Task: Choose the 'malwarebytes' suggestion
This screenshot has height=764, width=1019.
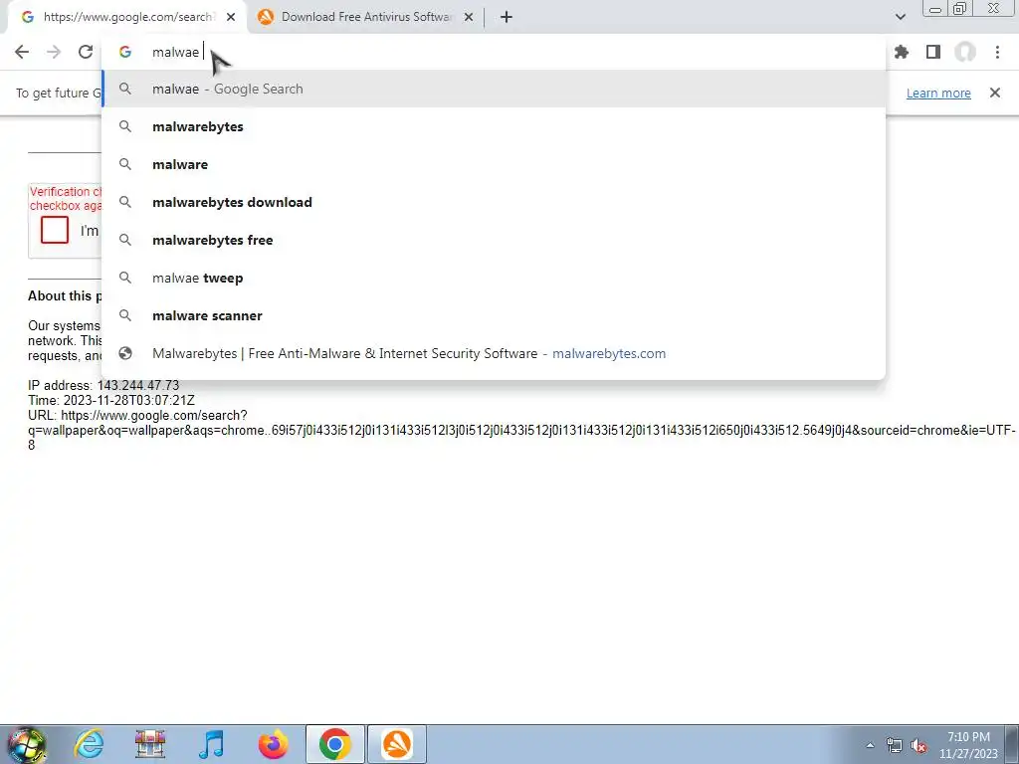Action: (x=494, y=126)
